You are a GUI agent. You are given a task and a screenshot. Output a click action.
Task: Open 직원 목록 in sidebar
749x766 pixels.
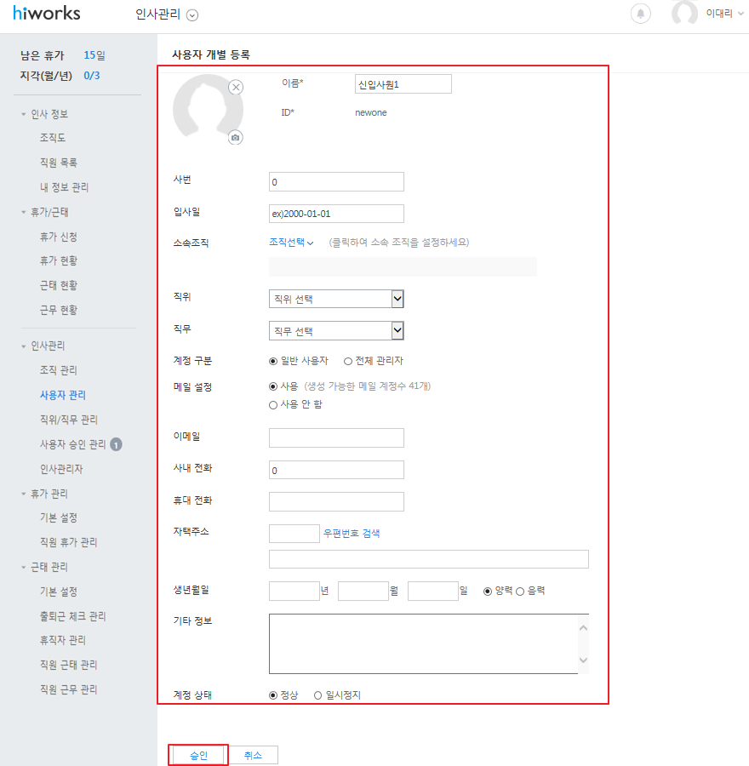58,163
